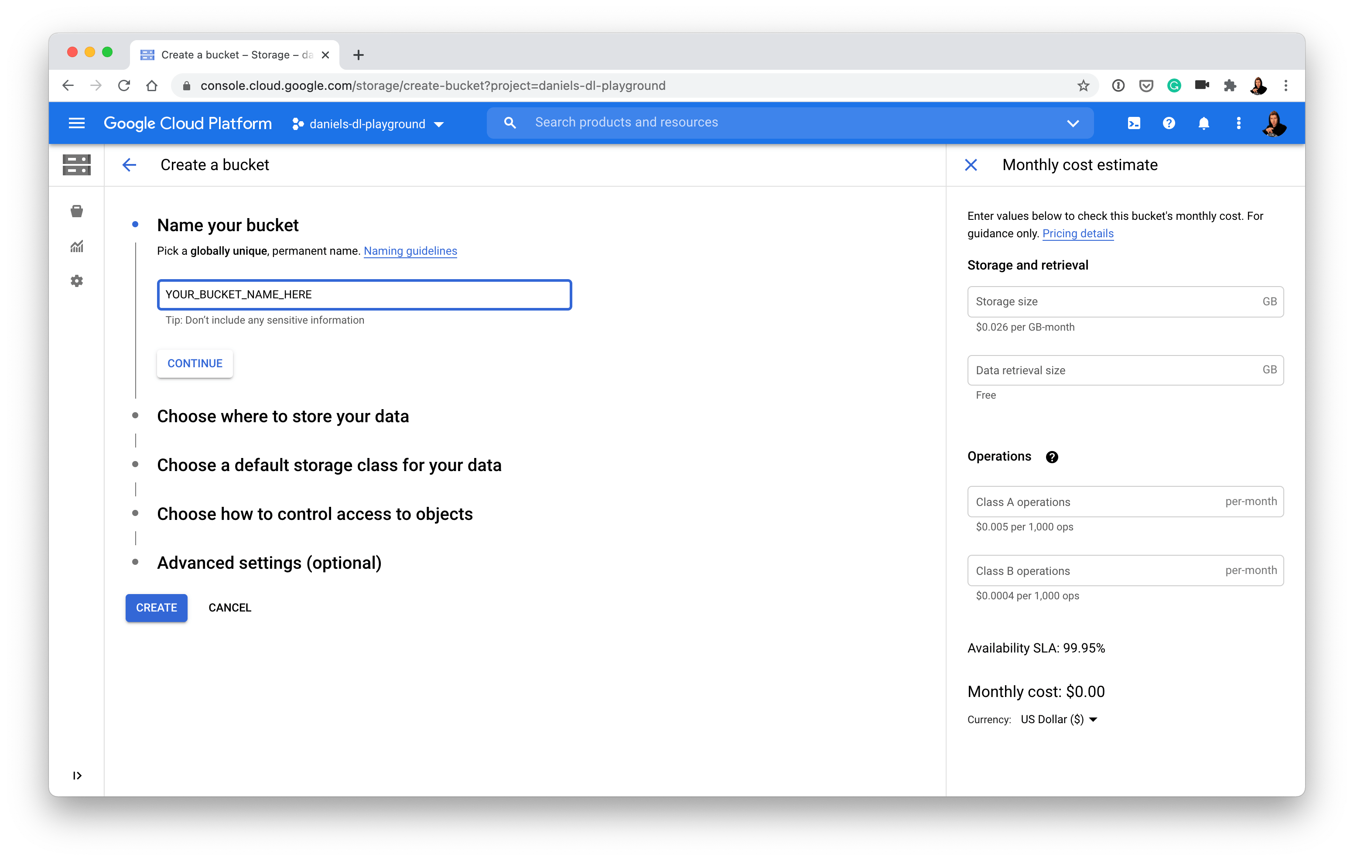
Task: Open the Storage browser from the sidebar
Action: coord(76,211)
